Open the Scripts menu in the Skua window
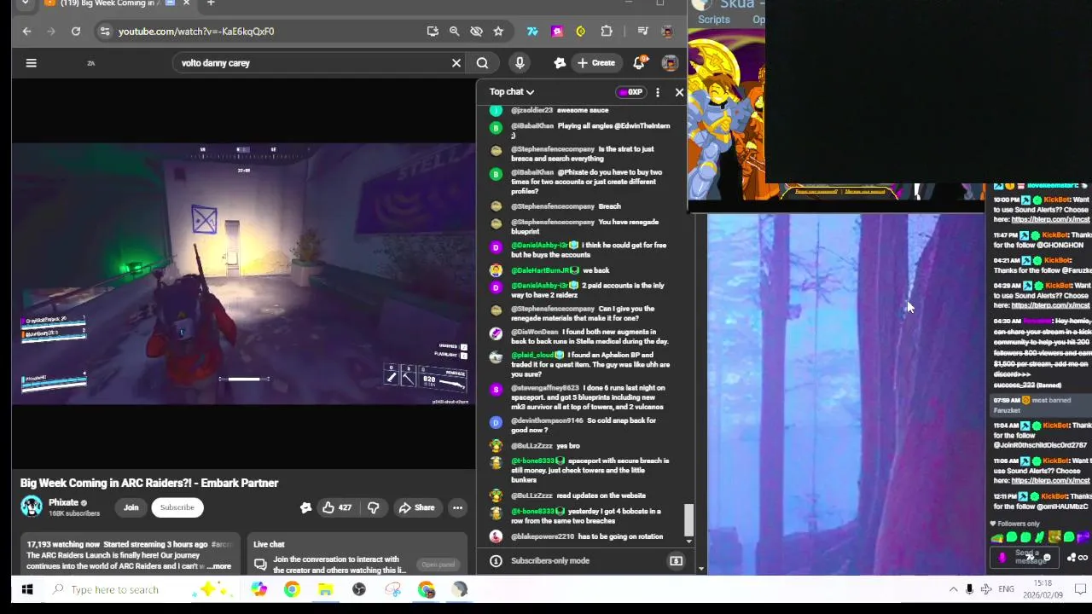This screenshot has height=614, width=1092. point(713,20)
